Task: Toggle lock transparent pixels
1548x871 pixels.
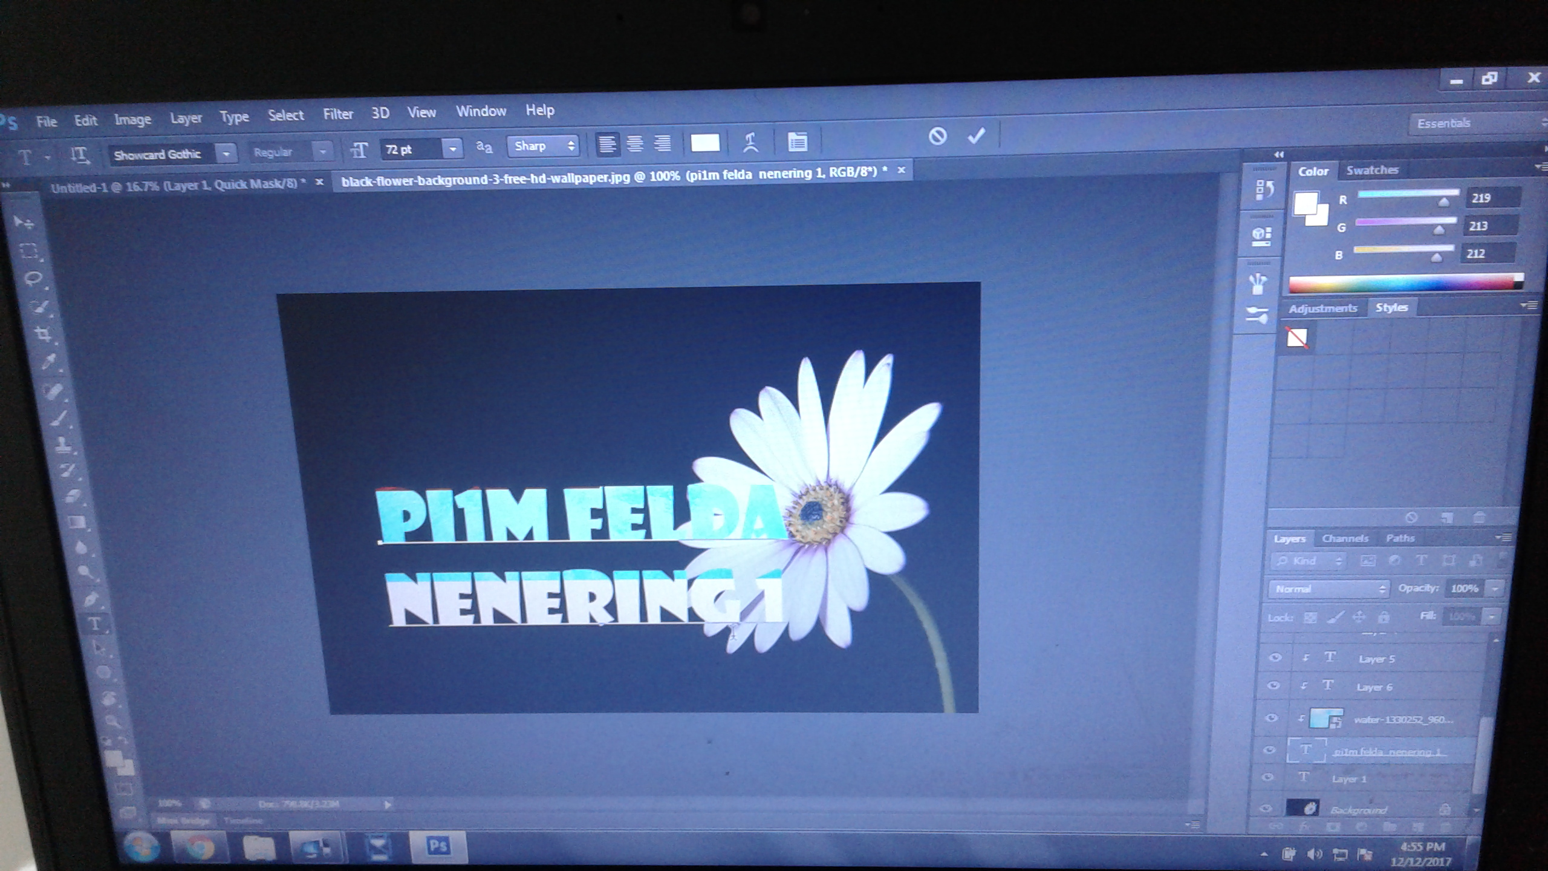Action: point(1310,618)
